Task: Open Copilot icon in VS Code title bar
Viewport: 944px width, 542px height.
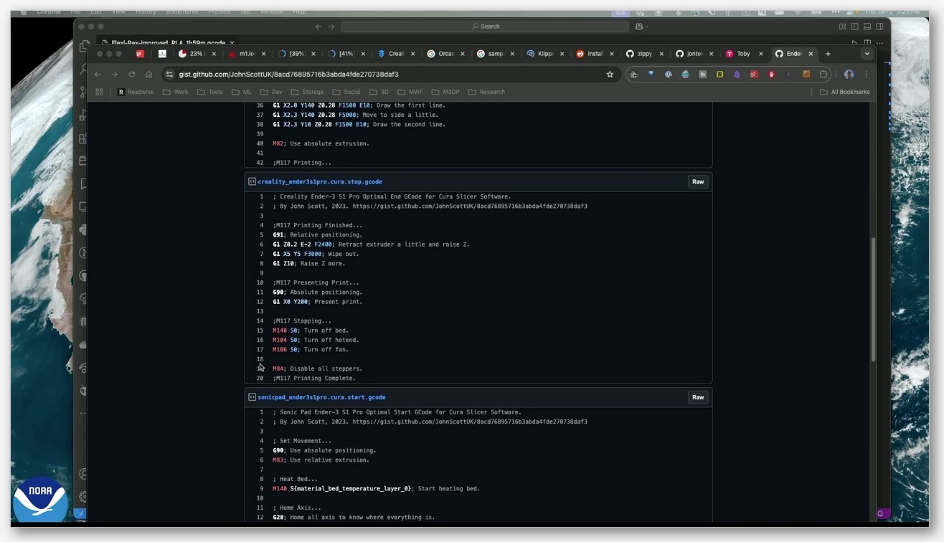Action: click(638, 27)
